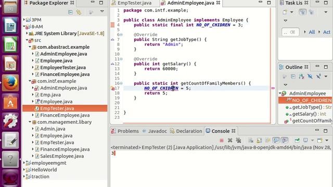Toggle Show Console on standard output change
333x187 pixels.
(276, 140)
